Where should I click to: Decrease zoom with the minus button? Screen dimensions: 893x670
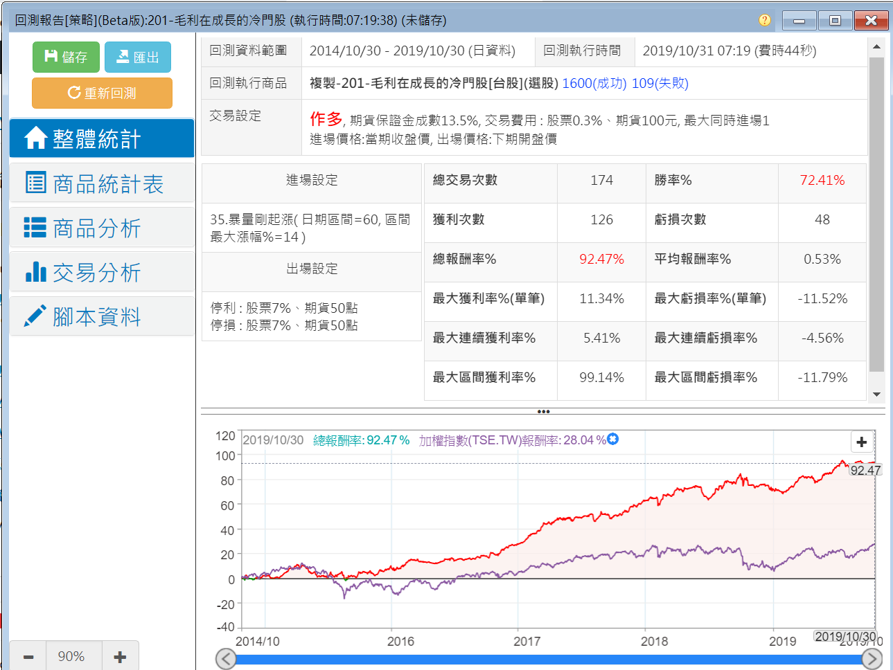coord(28,657)
